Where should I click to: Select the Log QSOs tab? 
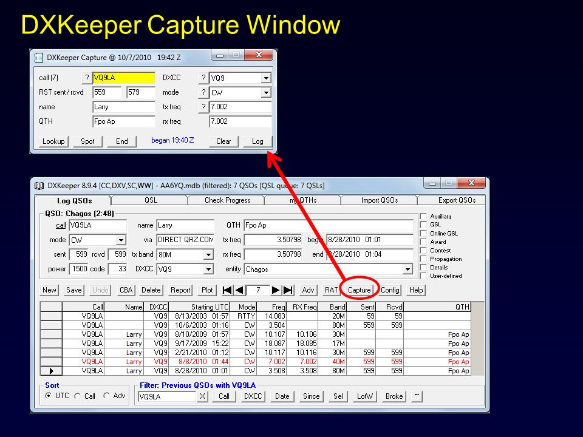pos(74,201)
